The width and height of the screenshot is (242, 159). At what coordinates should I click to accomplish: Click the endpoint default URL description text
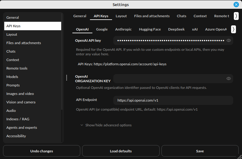point(137,109)
